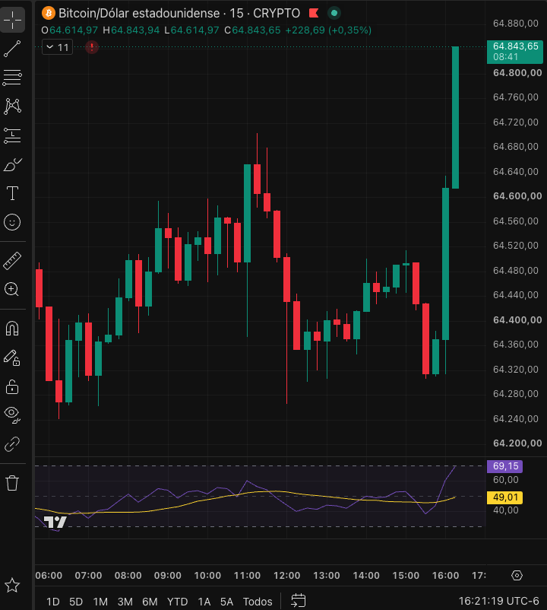Click the link drawings chain icon
The height and width of the screenshot is (610, 547).
point(12,444)
